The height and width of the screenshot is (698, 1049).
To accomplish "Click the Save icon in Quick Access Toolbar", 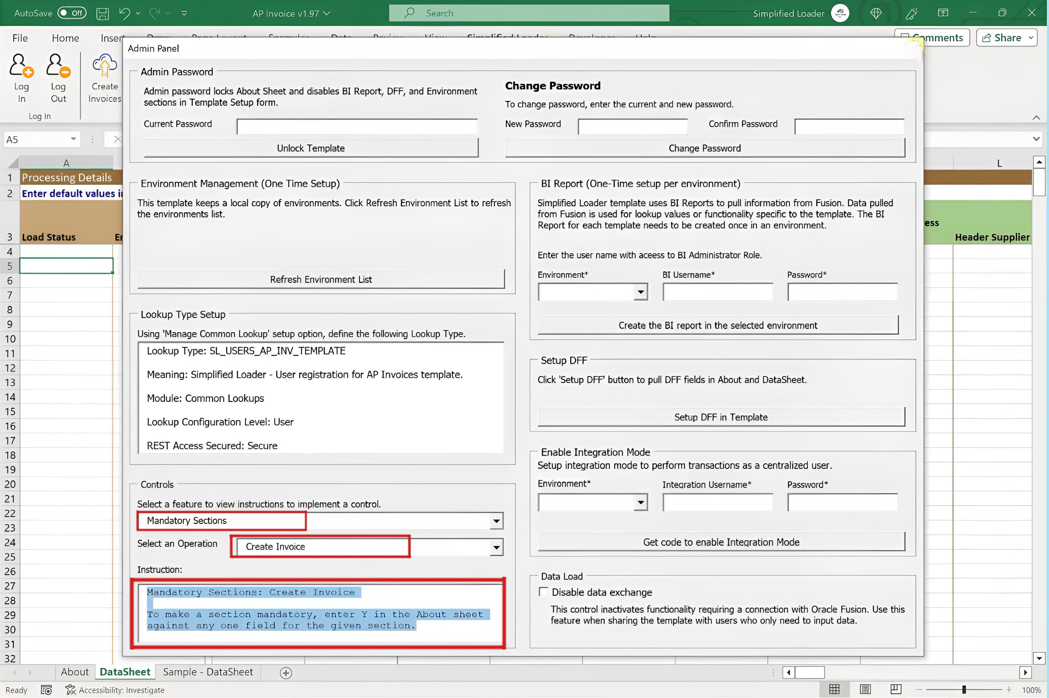I will [102, 13].
